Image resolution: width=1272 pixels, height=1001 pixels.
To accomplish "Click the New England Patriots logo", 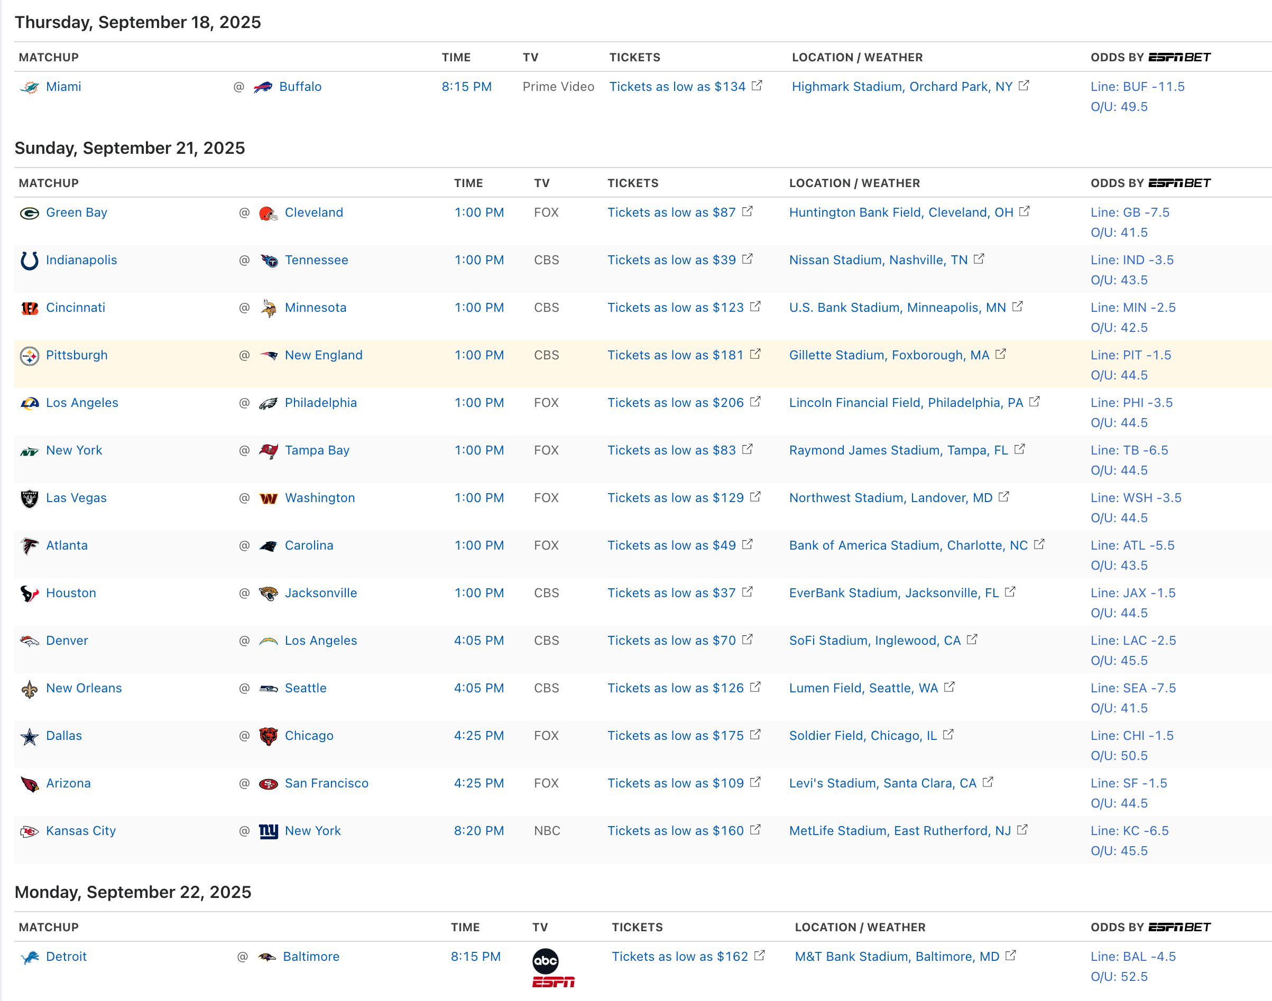I will coord(269,356).
